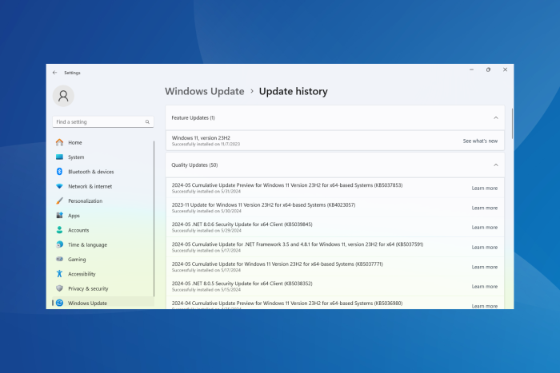The height and width of the screenshot is (373, 560).
Task: Select Time & language
Action: click(x=103, y=244)
